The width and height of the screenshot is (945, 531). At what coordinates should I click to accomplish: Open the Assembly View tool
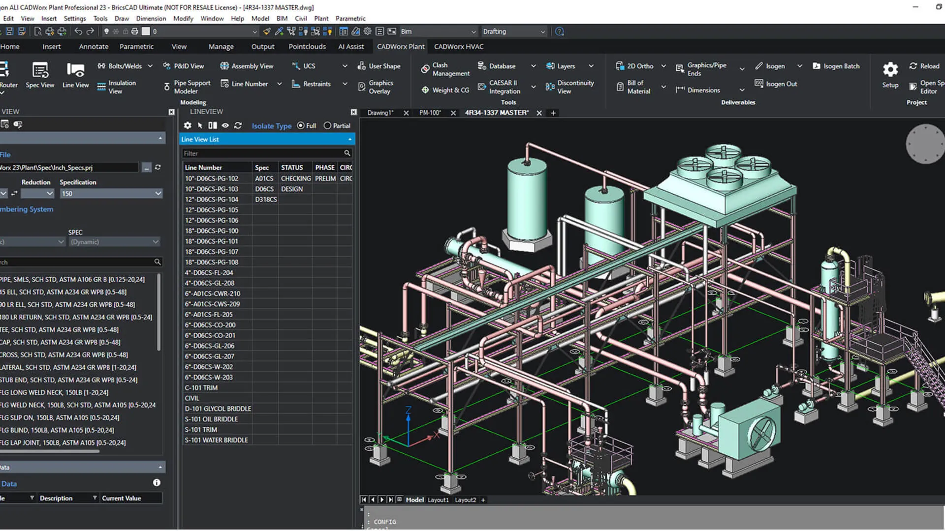click(x=247, y=65)
